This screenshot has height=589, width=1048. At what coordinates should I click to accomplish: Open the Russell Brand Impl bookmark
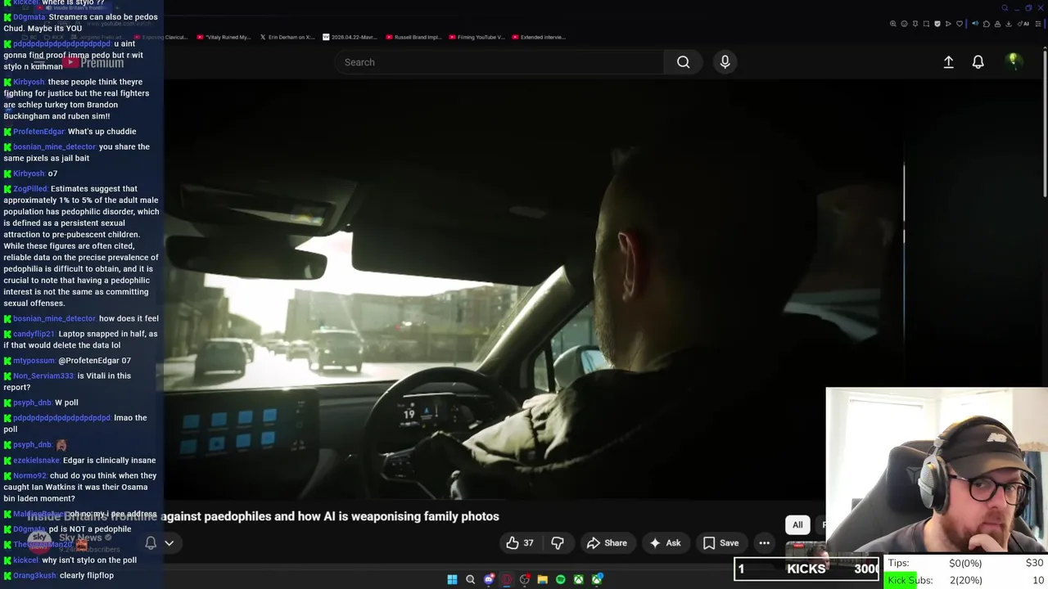413,37
